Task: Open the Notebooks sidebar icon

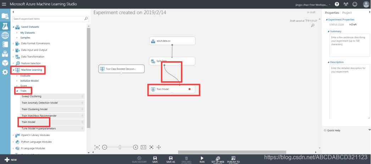Action: 5,44
